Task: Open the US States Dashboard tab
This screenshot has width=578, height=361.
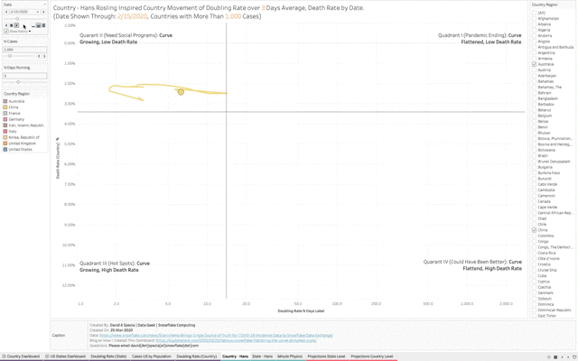Action: 66,356
